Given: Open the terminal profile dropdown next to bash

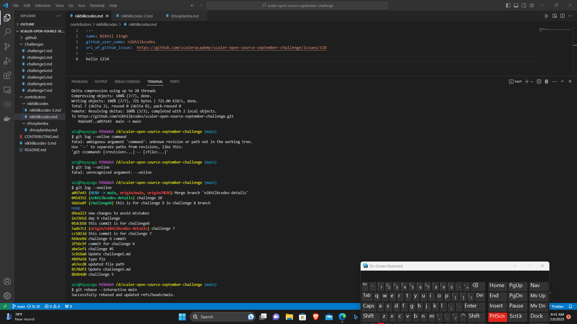Looking at the screenshot, I should [x=532, y=81].
